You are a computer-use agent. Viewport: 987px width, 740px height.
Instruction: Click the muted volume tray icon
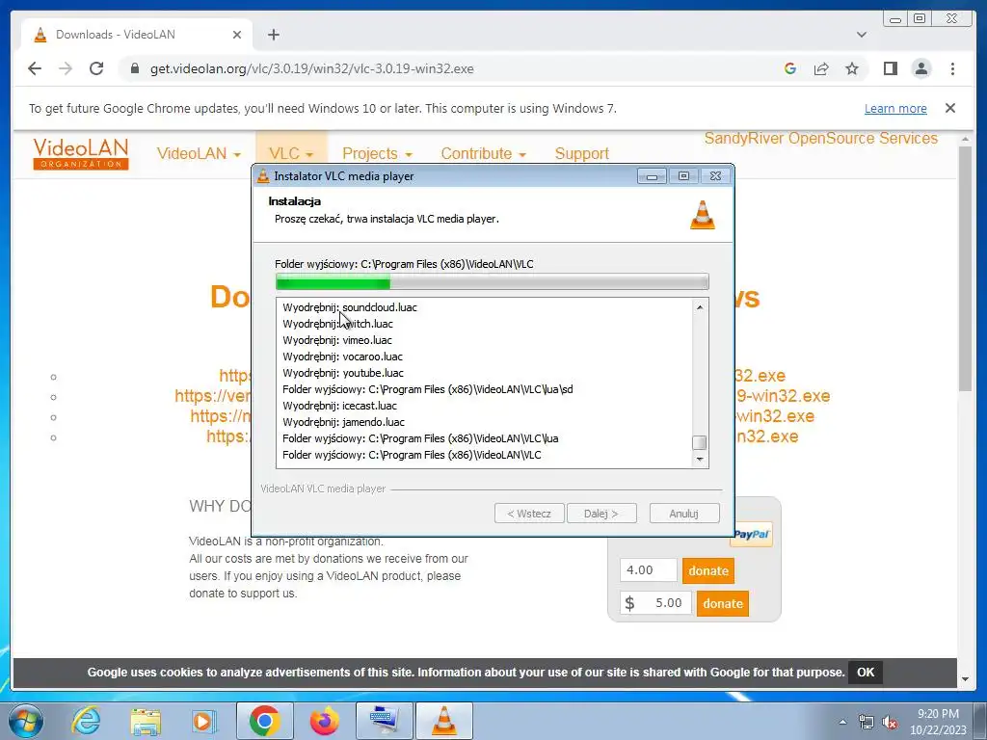pos(890,723)
